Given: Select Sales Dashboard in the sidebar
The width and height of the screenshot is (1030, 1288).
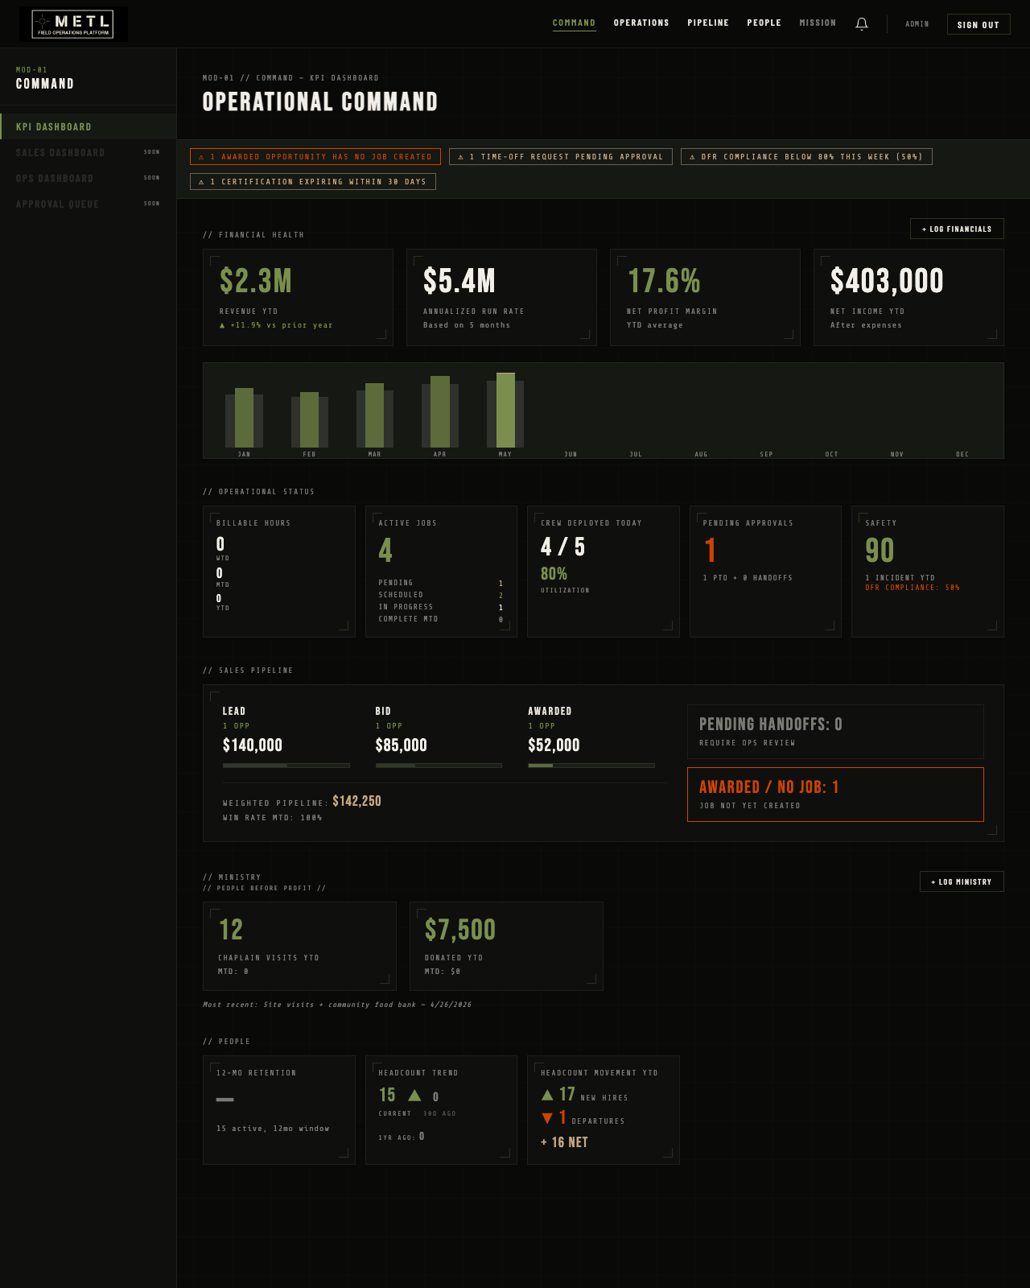Looking at the screenshot, I should 89,152.
